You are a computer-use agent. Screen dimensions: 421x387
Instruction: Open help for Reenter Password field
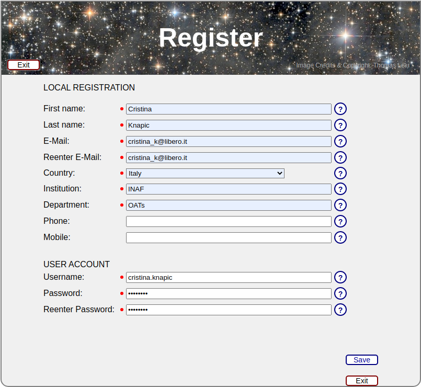[340, 310]
